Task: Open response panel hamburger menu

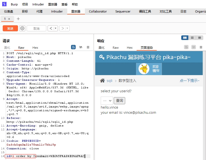Action: point(201,47)
